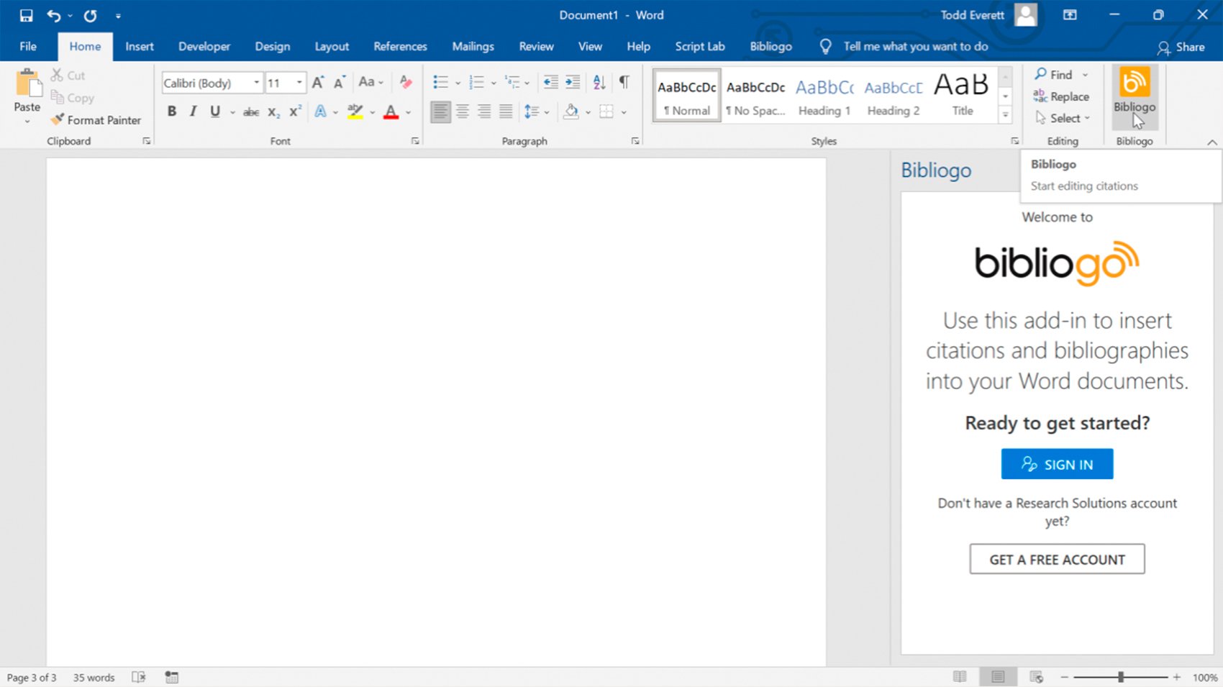The image size is (1223, 687).
Task: Click the Bibliogo ribbon button icon
Action: tap(1135, 82)
